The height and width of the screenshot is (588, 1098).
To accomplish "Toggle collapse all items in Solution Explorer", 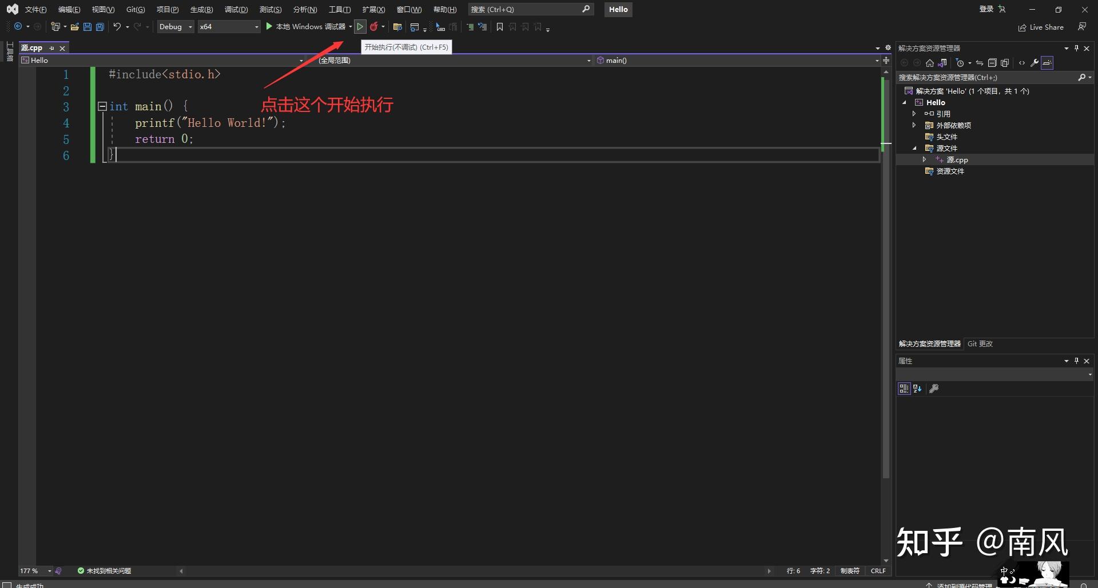I will point(993,63).
